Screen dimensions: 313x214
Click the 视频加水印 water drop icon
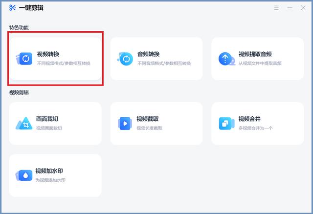(x=24, y=175)
